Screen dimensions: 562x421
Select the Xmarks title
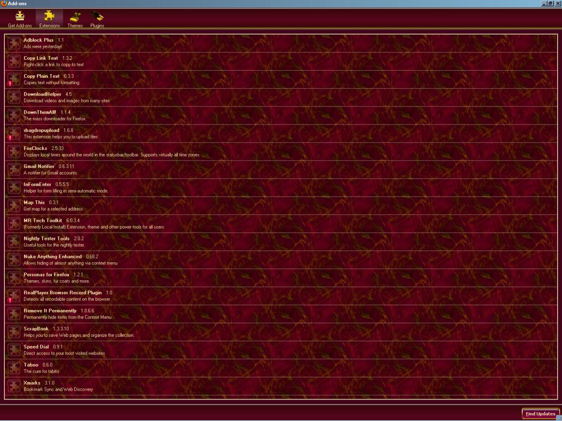[32, 383]
